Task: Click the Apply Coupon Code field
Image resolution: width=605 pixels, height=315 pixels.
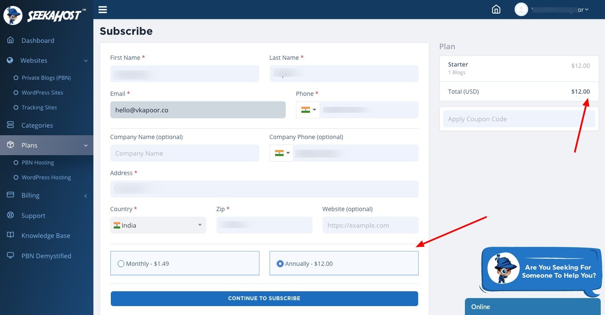Action: [518, 119]
